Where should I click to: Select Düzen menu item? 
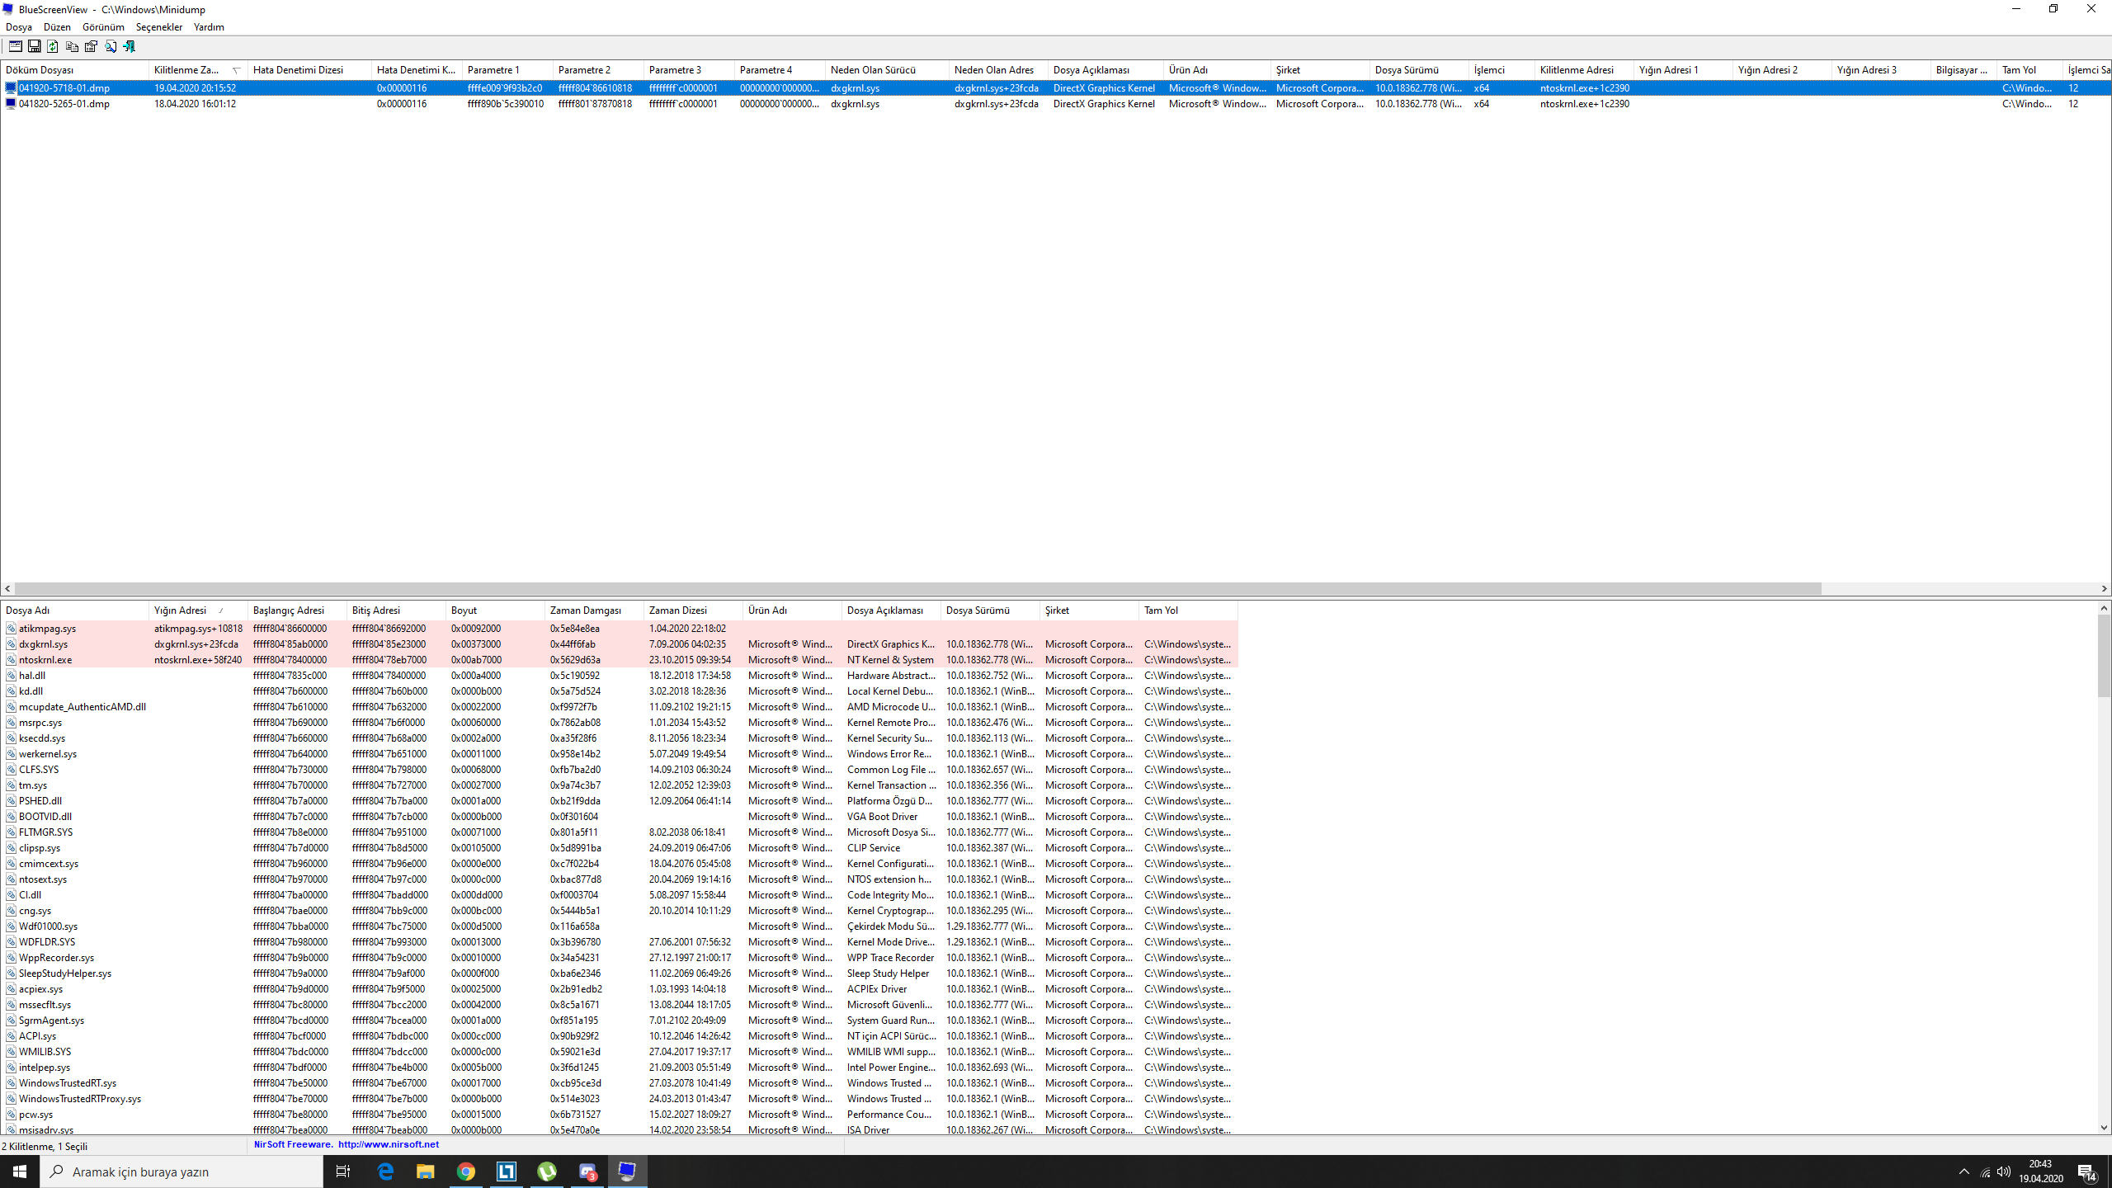tap(57, 26)
